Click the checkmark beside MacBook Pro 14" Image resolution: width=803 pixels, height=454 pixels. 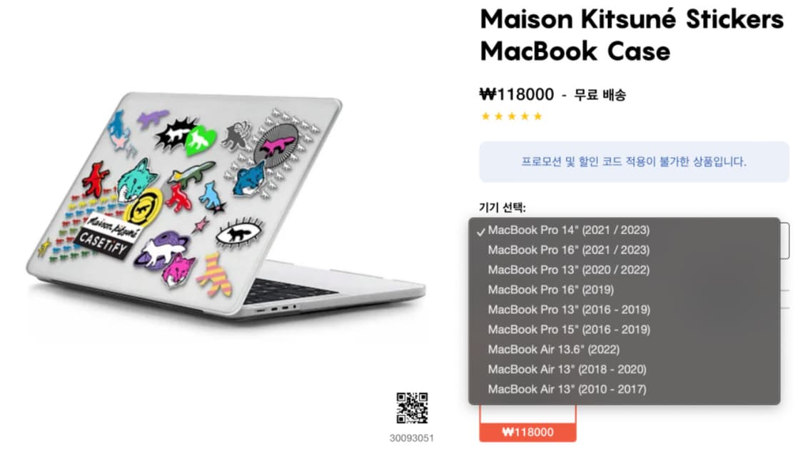pos(480,231)
